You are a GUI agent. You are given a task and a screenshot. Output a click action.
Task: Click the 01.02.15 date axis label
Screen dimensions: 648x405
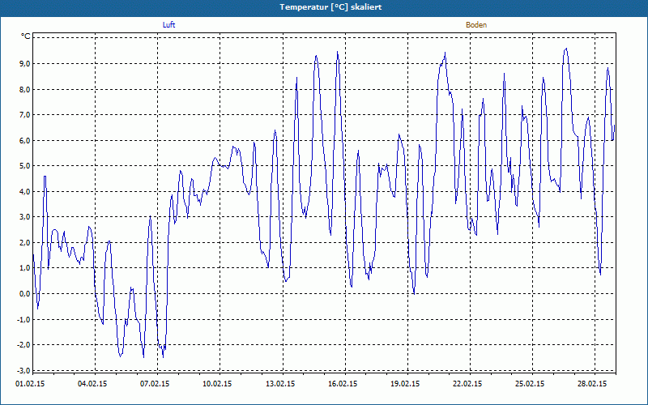(30, 384)
